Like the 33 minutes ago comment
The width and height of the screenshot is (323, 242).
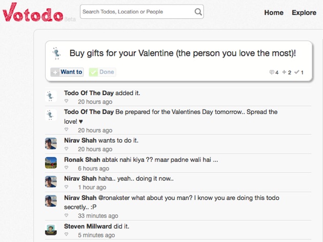[66, 215]
